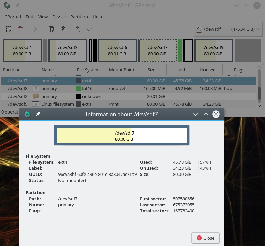Click the Close button in Information dialog
Image resolution: width=265 pixels, height=246 pixels.
tap(206, 238)
